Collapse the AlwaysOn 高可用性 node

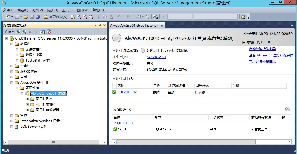pyautogui.click(x=12, y=82)
